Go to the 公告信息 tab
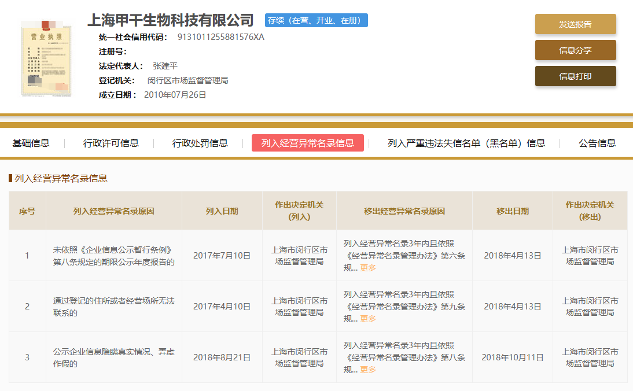This screenshot has width=633, height=391. pos(597,143)
